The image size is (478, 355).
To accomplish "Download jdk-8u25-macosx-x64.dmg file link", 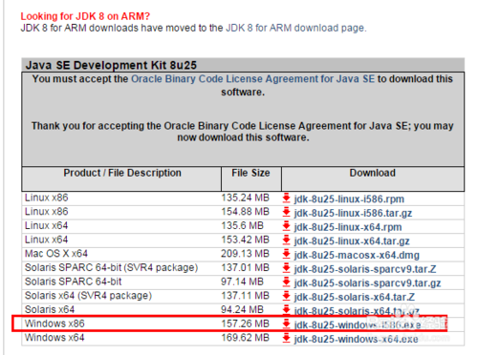I will pos(357,255).
